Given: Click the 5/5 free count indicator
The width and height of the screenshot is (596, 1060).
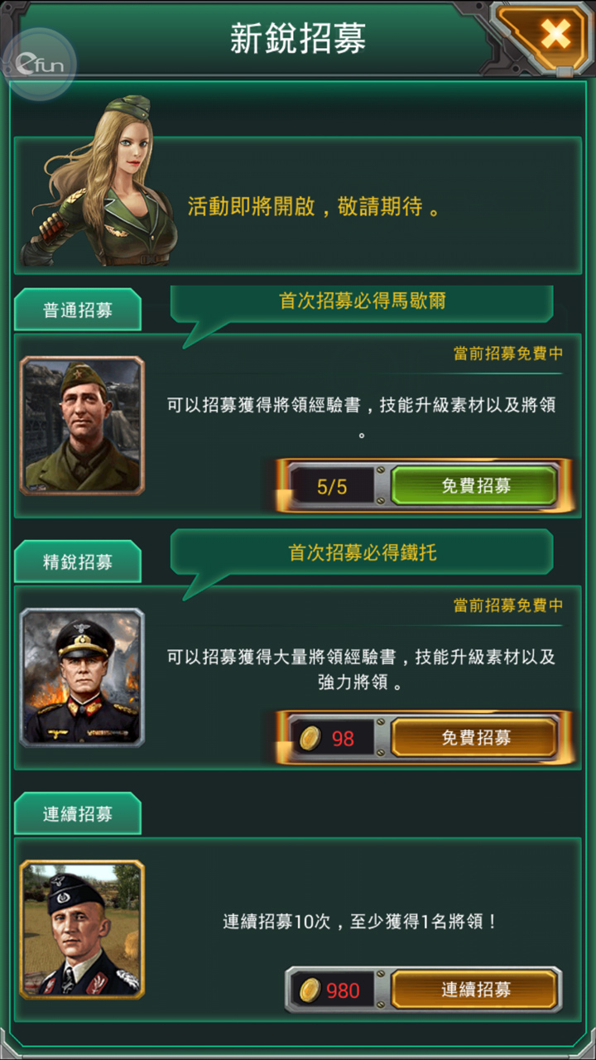Looking at the screenshot, I should pos(333,486).
